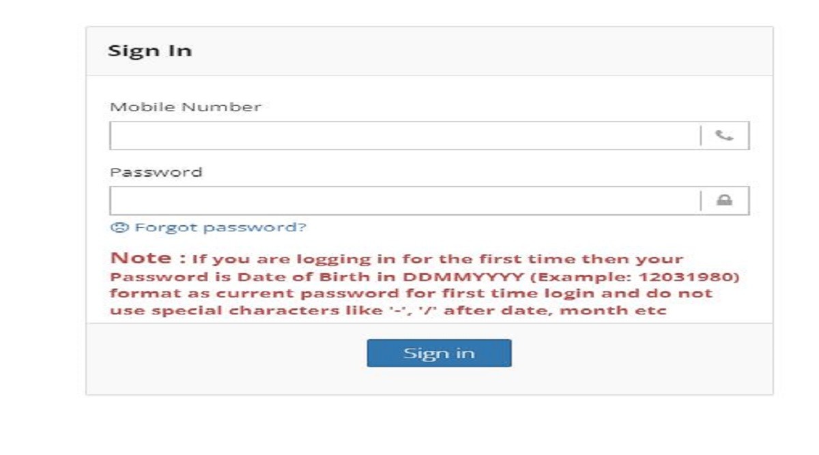
Task: Click 'Date of Birth' in the red note
Action: tap(290, 277)
